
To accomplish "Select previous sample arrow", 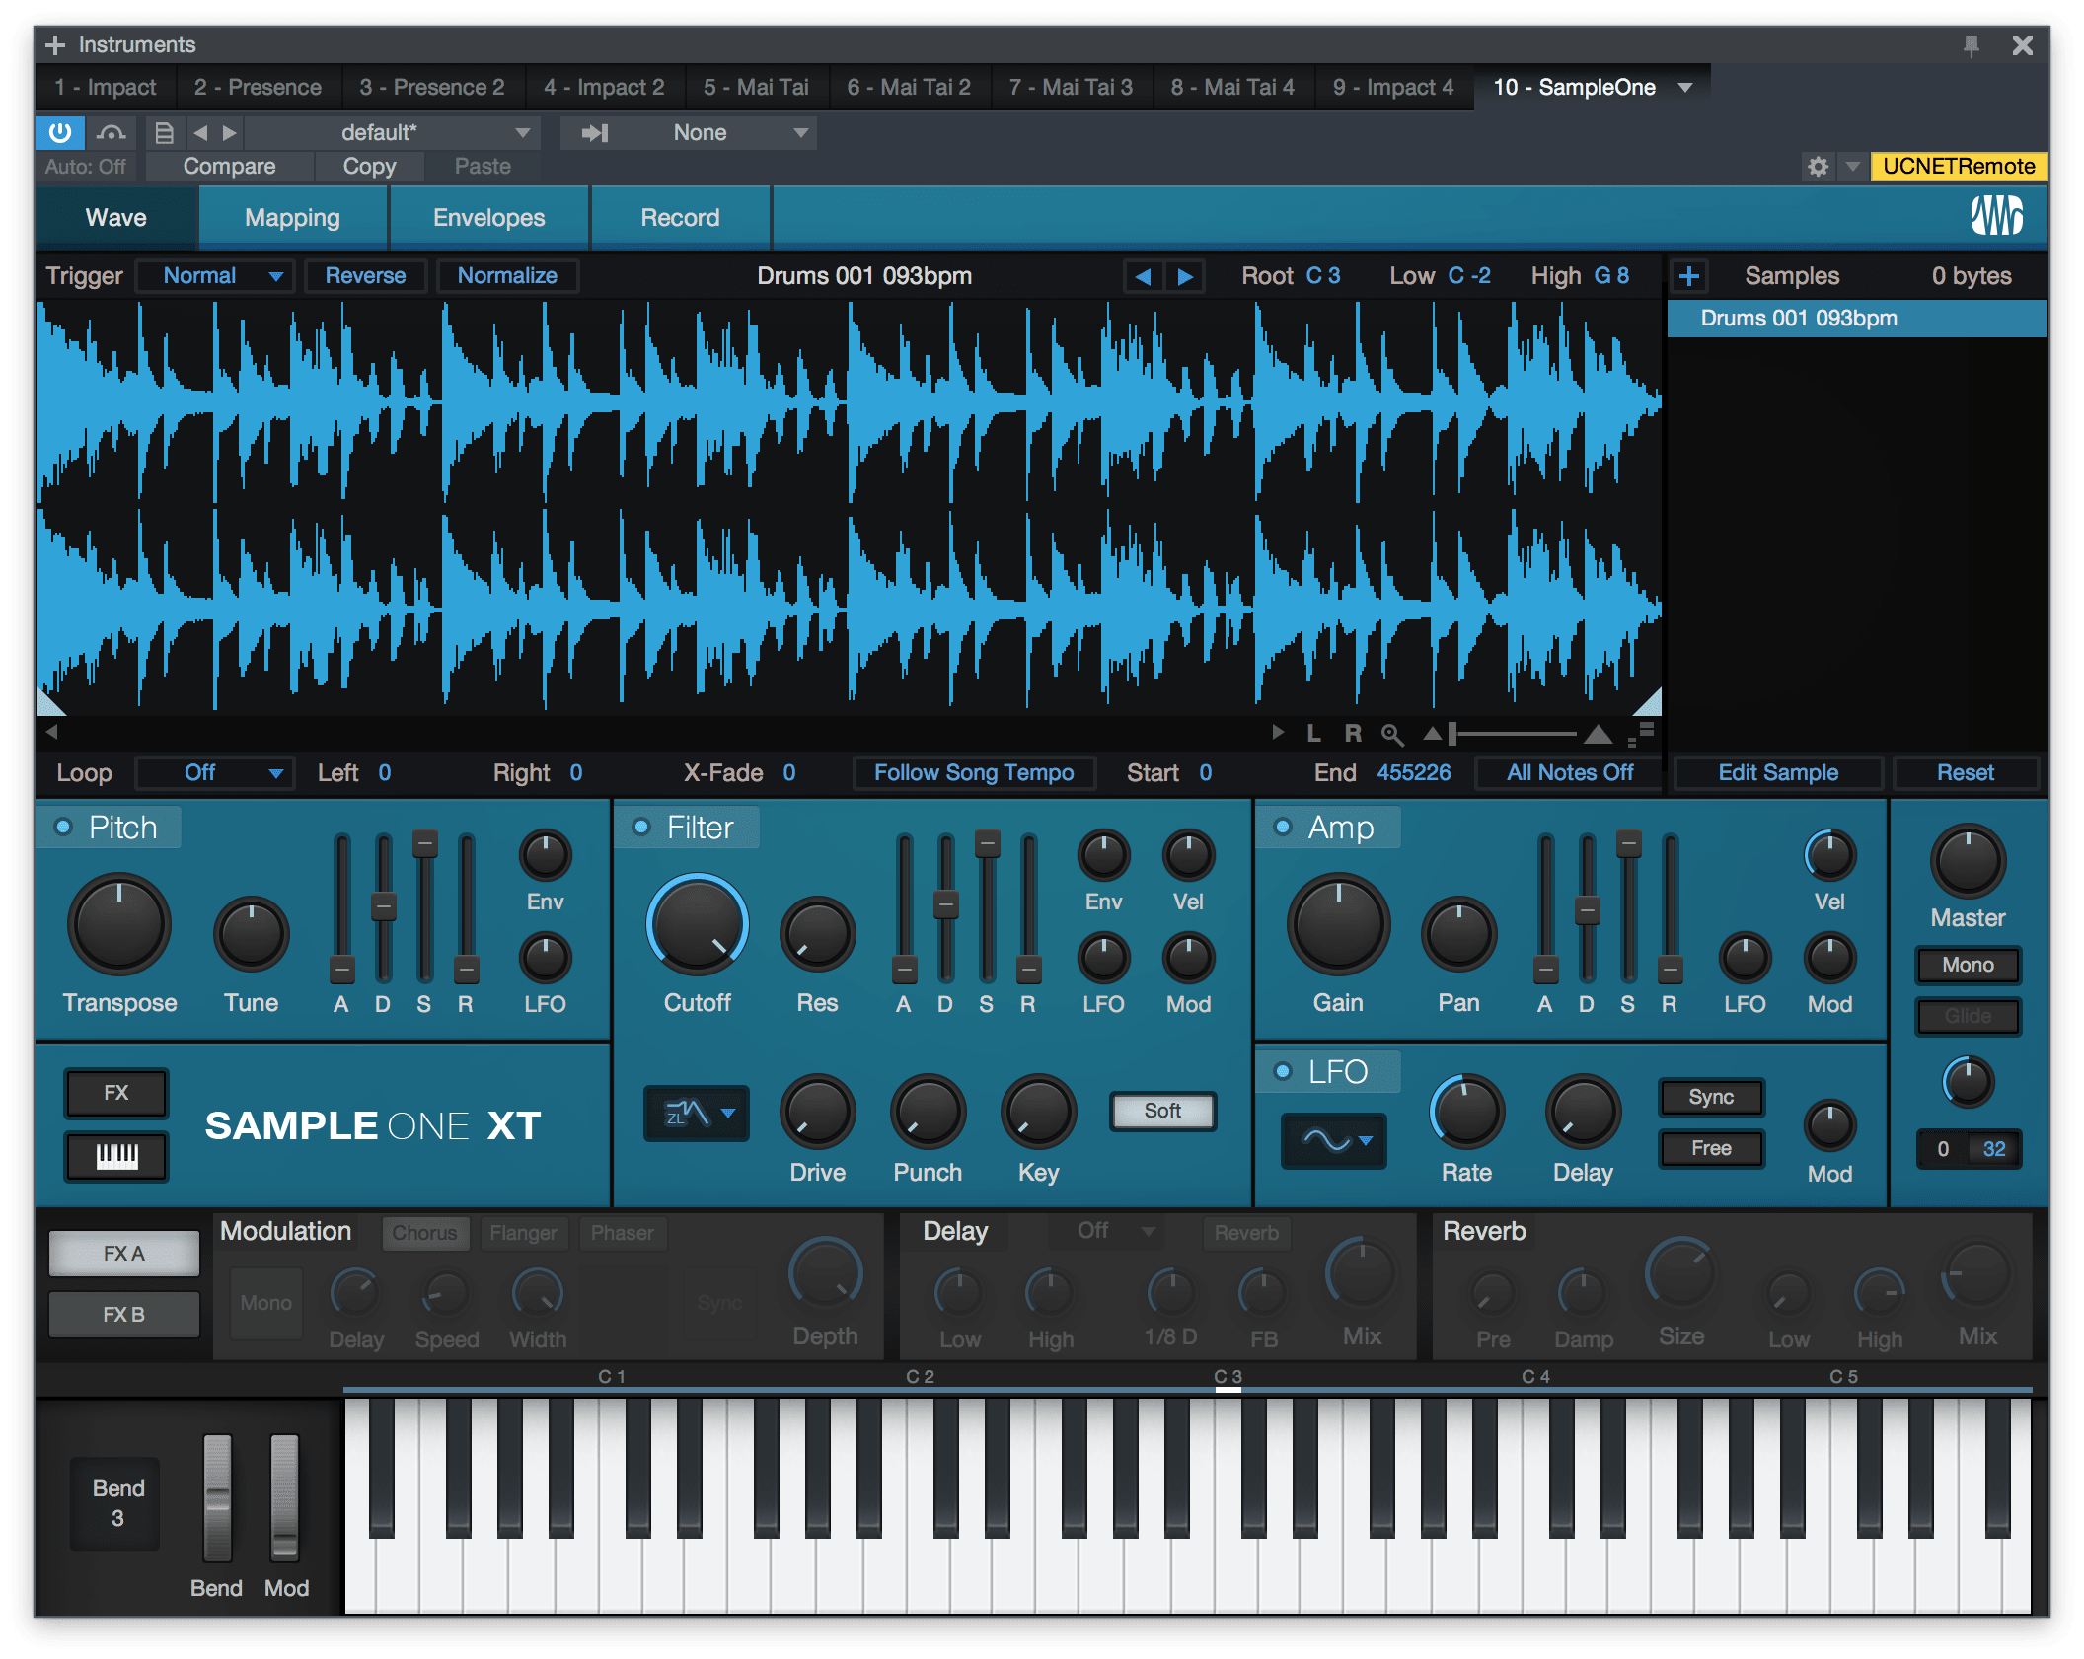I will coord(1143,276).
